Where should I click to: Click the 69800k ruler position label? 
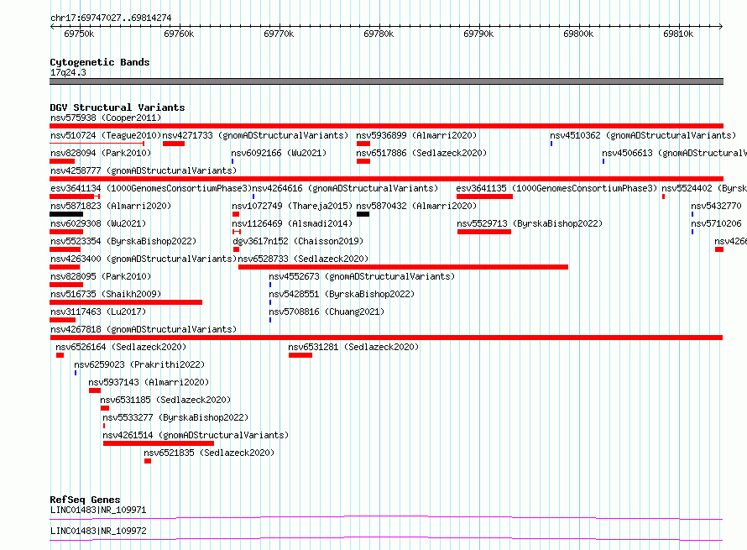pos(578,34)
